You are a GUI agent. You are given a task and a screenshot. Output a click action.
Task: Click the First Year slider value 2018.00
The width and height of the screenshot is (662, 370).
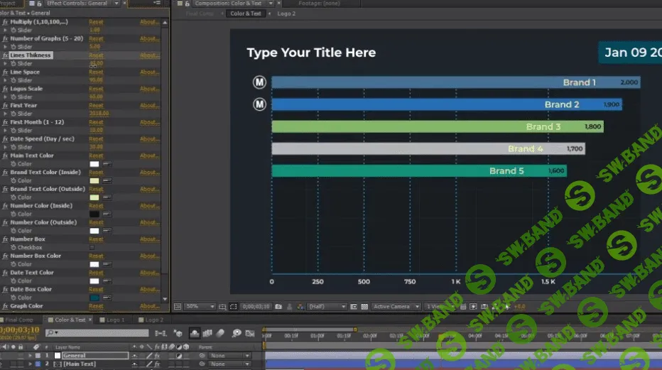point(99,114)
